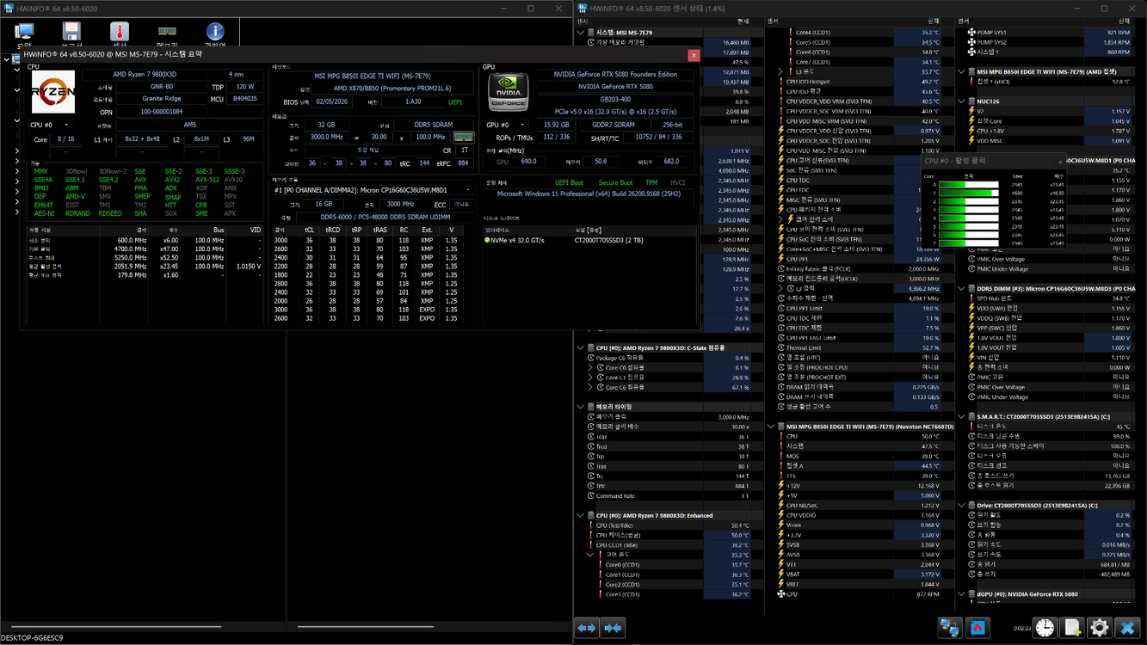This screenshot has width=1147, height=645.
Task: Click the Memory module toolbar icon
Action: pos(167,33)
